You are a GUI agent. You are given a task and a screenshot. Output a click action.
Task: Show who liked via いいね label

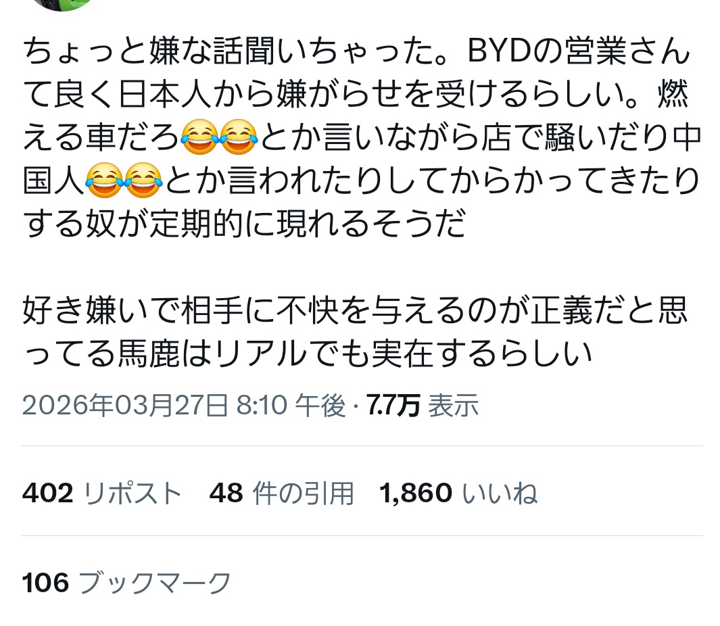(x=500, y=493)
